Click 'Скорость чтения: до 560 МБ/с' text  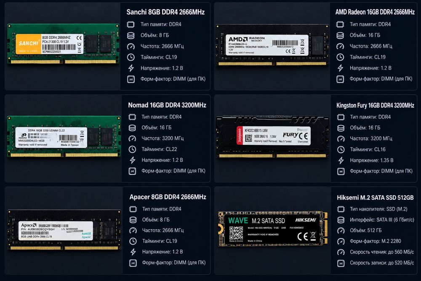point(382,252)
